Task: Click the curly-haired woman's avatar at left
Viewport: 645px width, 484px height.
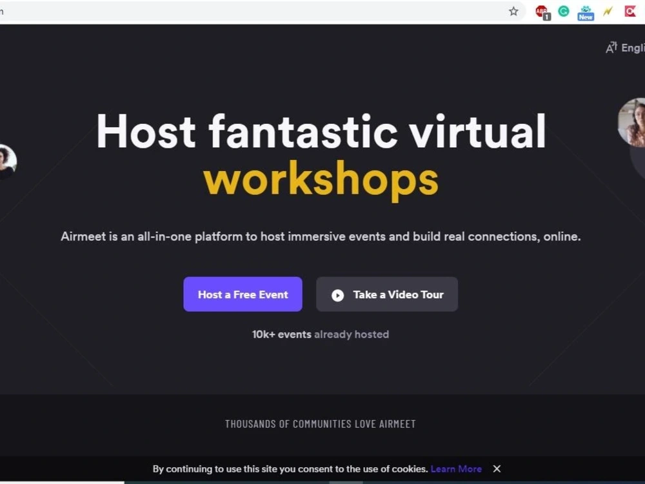Action: pos(7,161)
